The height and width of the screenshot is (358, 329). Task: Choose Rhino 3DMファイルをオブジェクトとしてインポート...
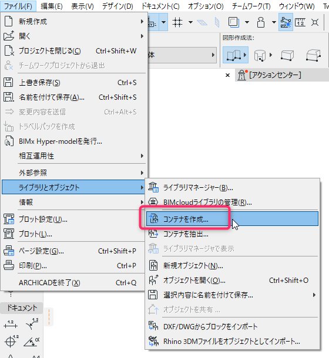tap(232, 342)
